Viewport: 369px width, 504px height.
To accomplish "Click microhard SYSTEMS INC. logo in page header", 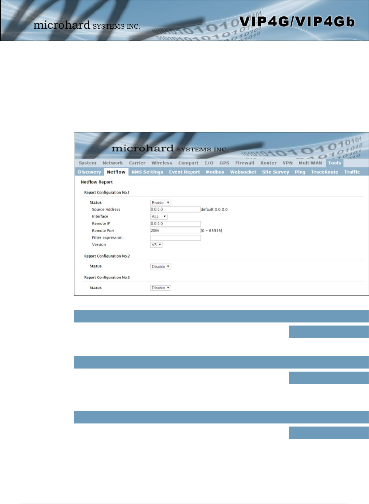I will click(x=87, y=25).
